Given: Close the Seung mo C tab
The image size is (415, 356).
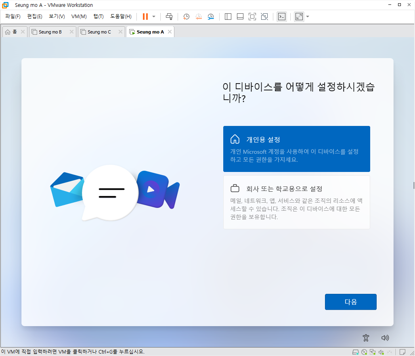Looking at the screenshot, I should pos(120,32).
